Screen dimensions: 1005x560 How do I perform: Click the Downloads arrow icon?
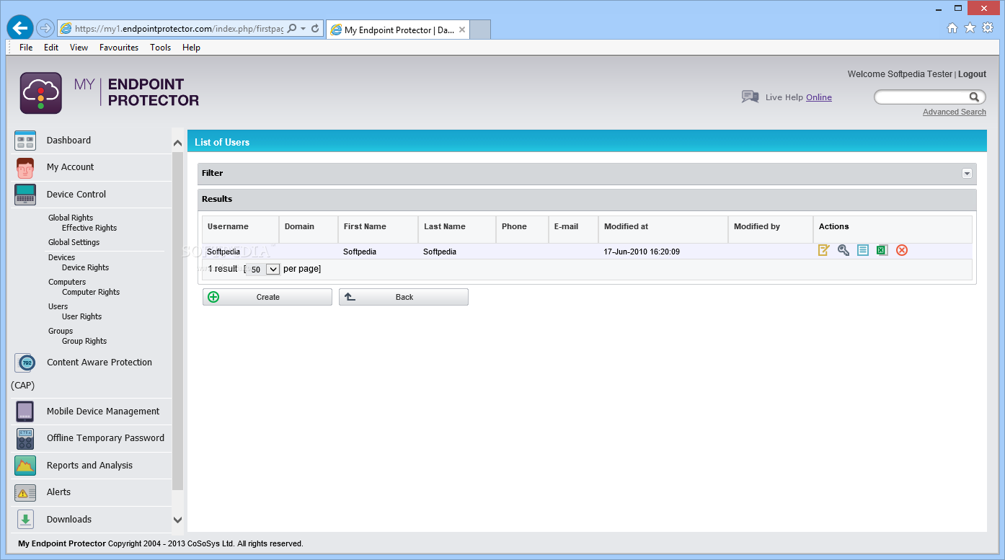[x=25, y=520]
